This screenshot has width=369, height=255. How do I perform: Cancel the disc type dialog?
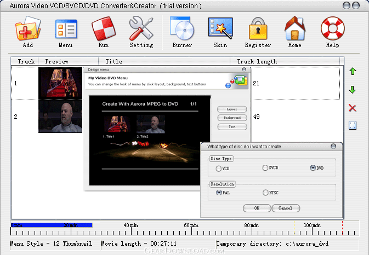pos(286,208)
